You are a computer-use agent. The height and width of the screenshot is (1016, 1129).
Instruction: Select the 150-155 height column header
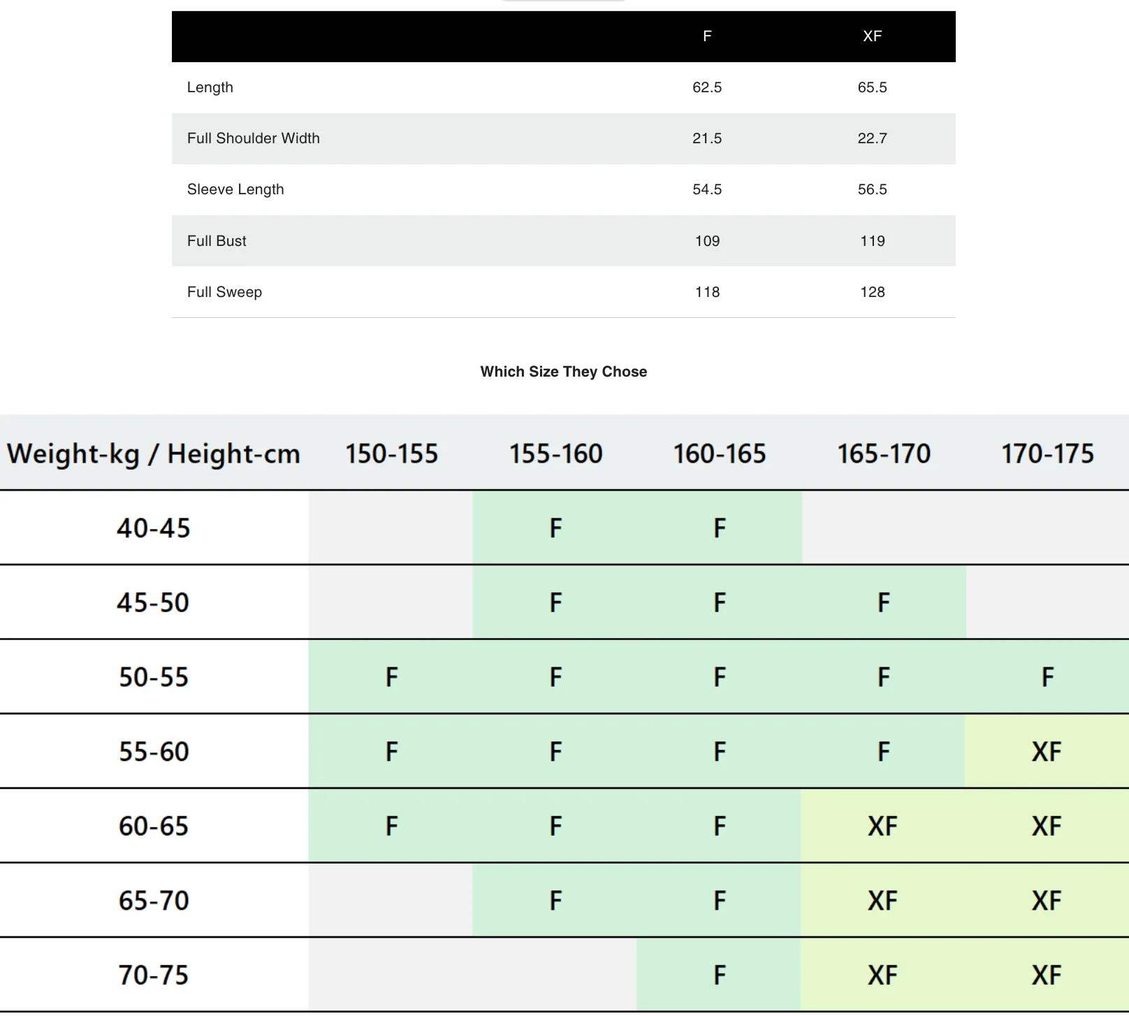click(x=391, y=453)
